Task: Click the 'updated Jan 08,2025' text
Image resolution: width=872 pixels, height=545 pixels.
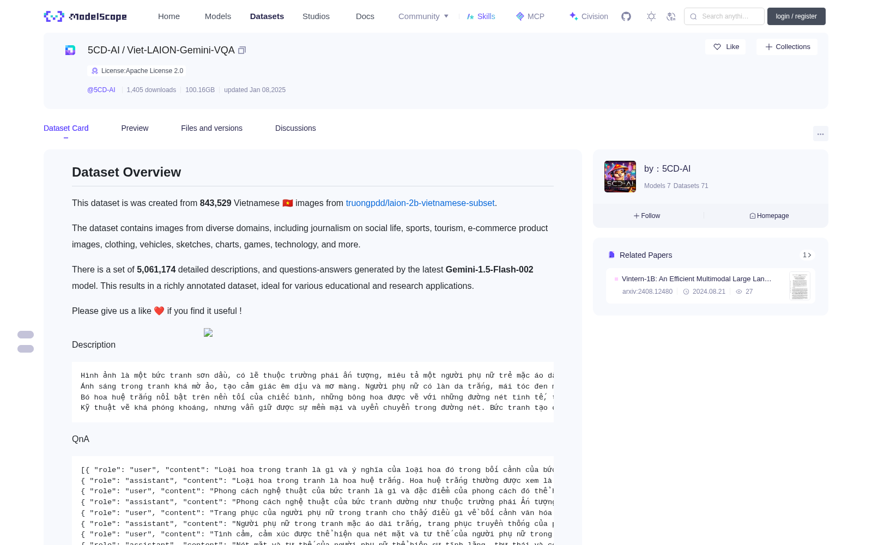Action: pos(255,90)
